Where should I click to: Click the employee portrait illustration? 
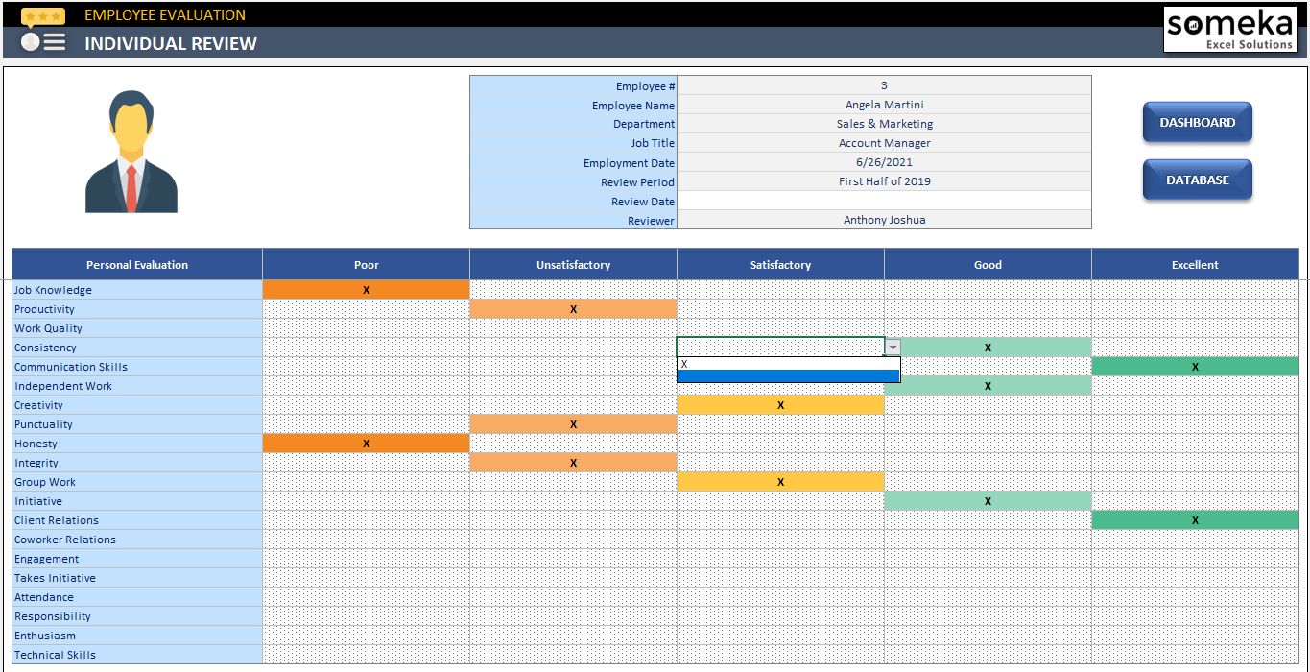point(132,154)
